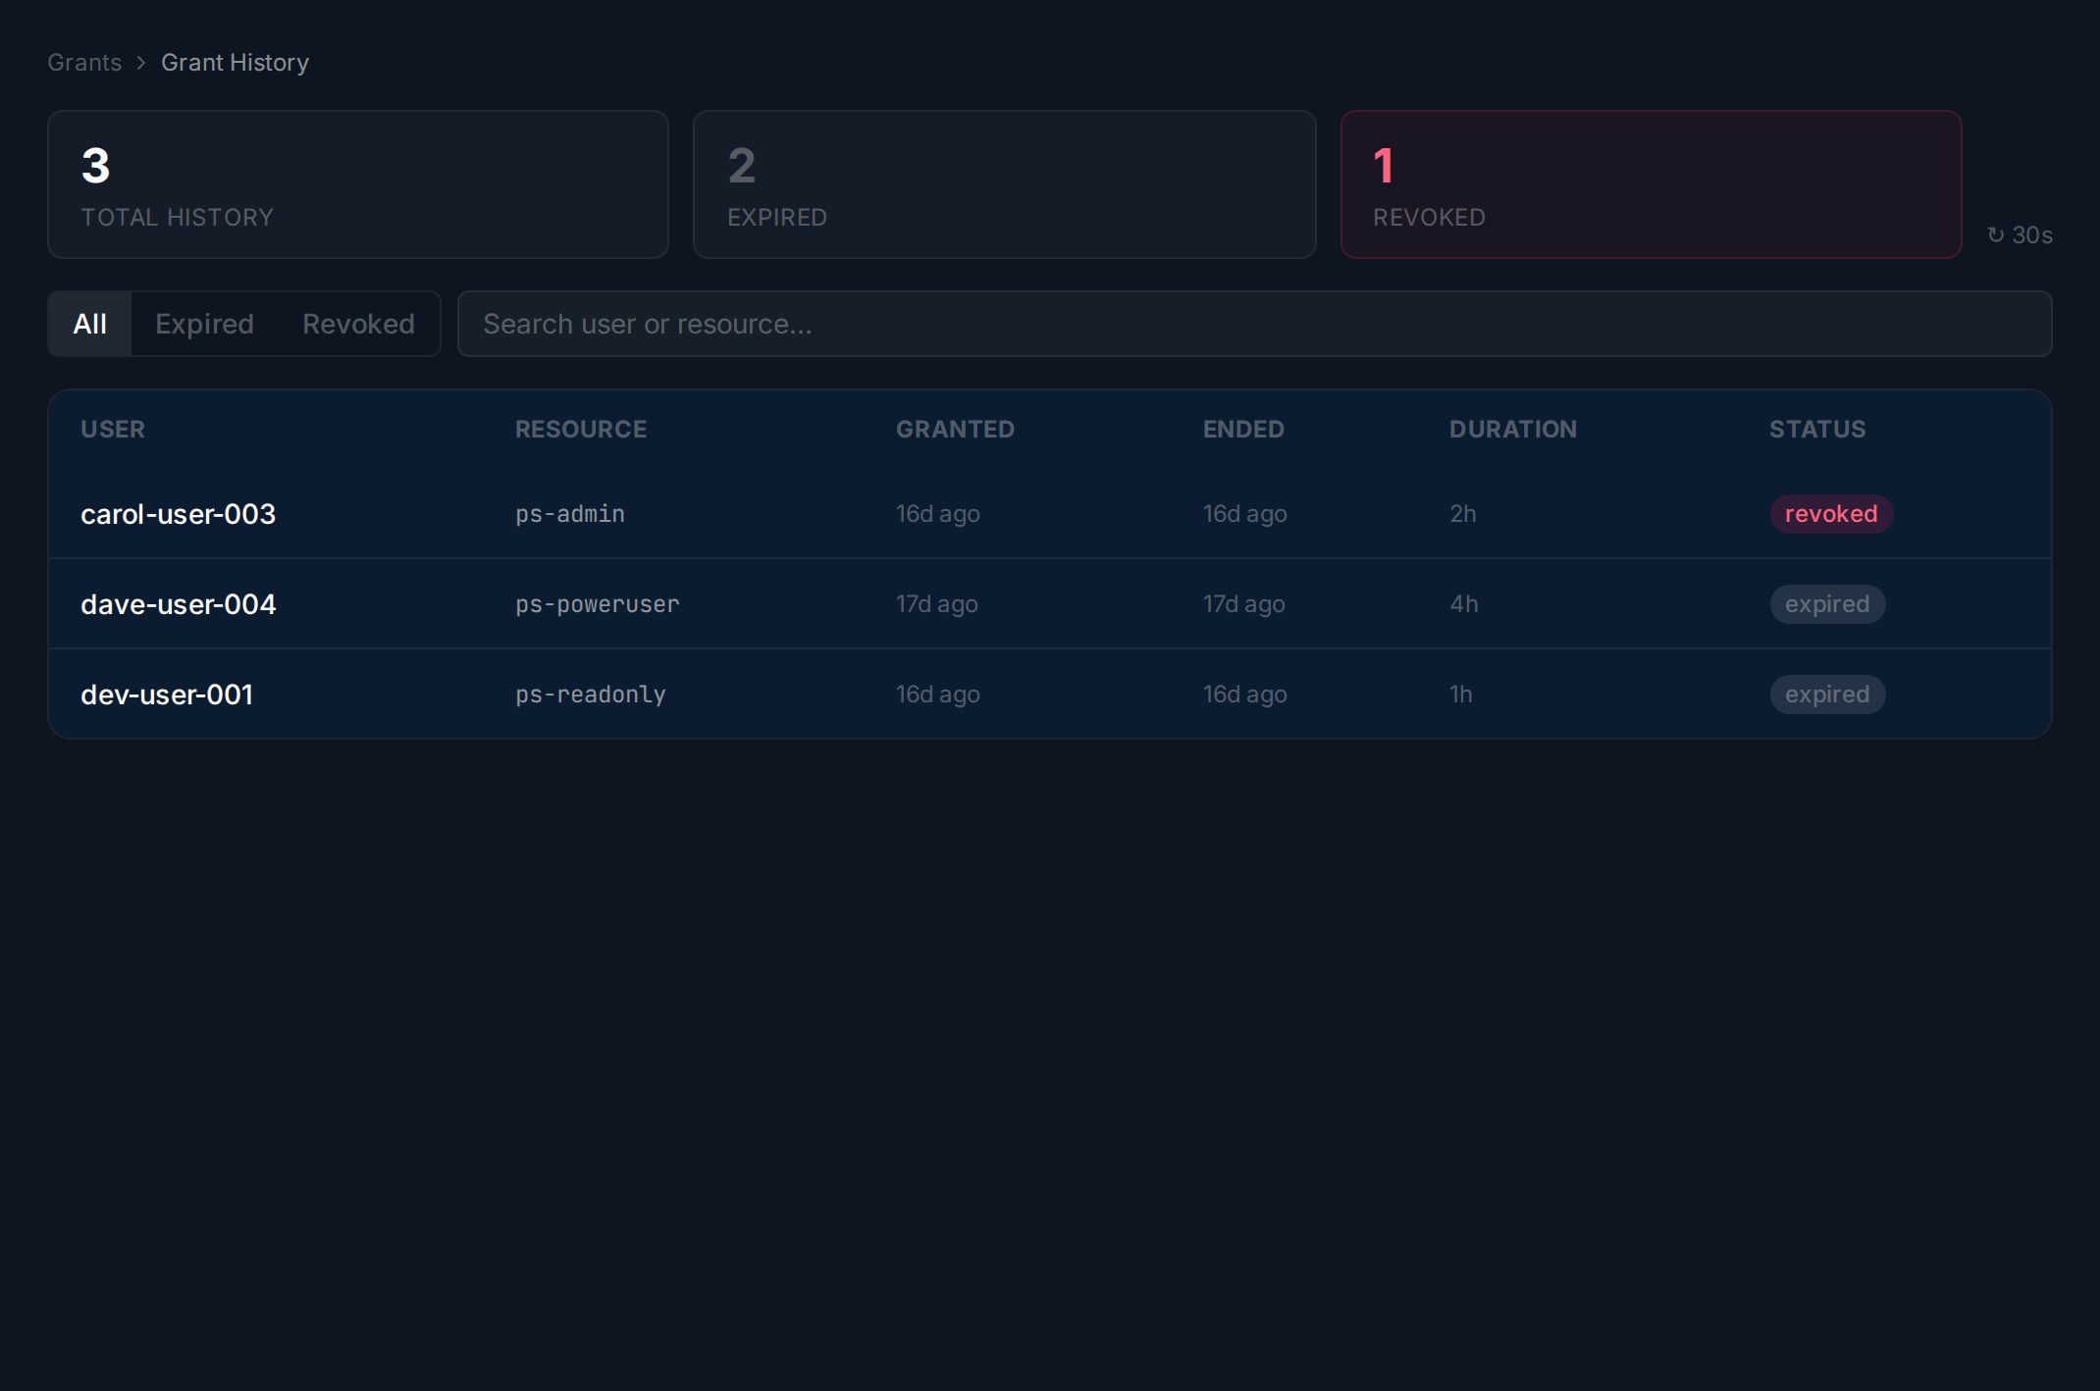Screen dimensions: 2100x1391
Task: Select the dave-user-004 row
Action: [x=1050, y=604]
